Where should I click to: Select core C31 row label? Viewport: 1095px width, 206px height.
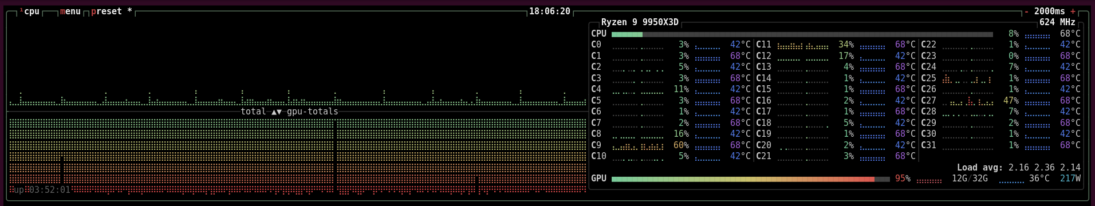click(x=928, y=145)
